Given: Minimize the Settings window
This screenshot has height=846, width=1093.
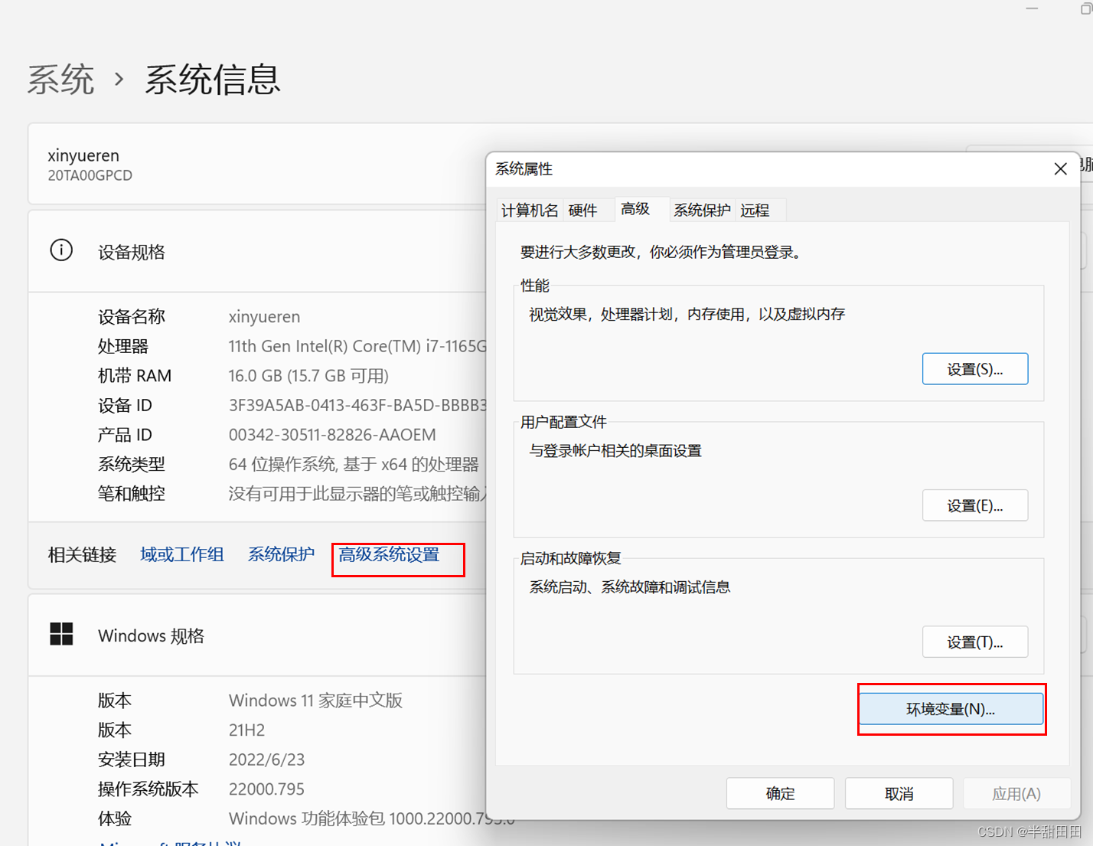Looking at the screenshot, I should [x=1032, y=8].
